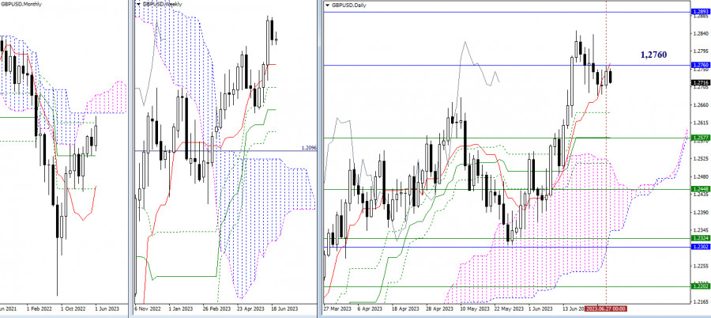Viewport: 711px width, 318px height.
Task: Click the 1.2660 value on the price axis
Action: (x=701, y=105)
